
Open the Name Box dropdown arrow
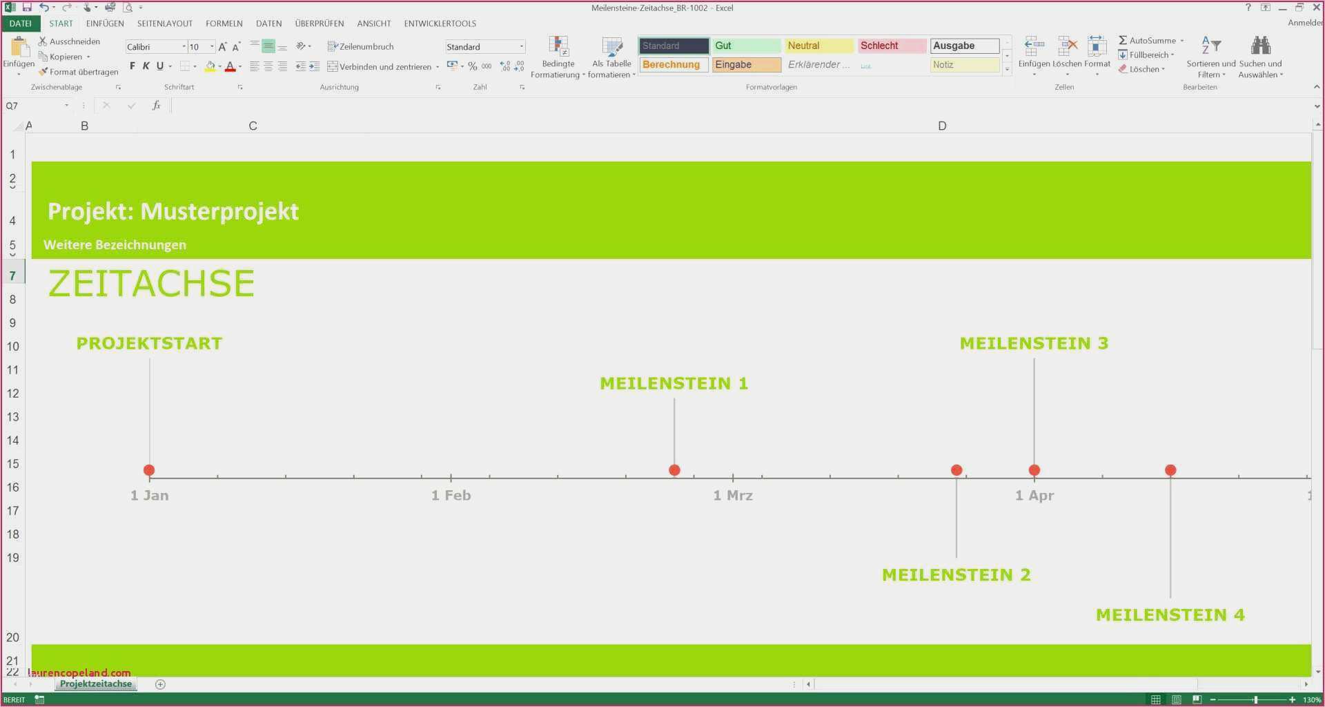tap(66, 106)
